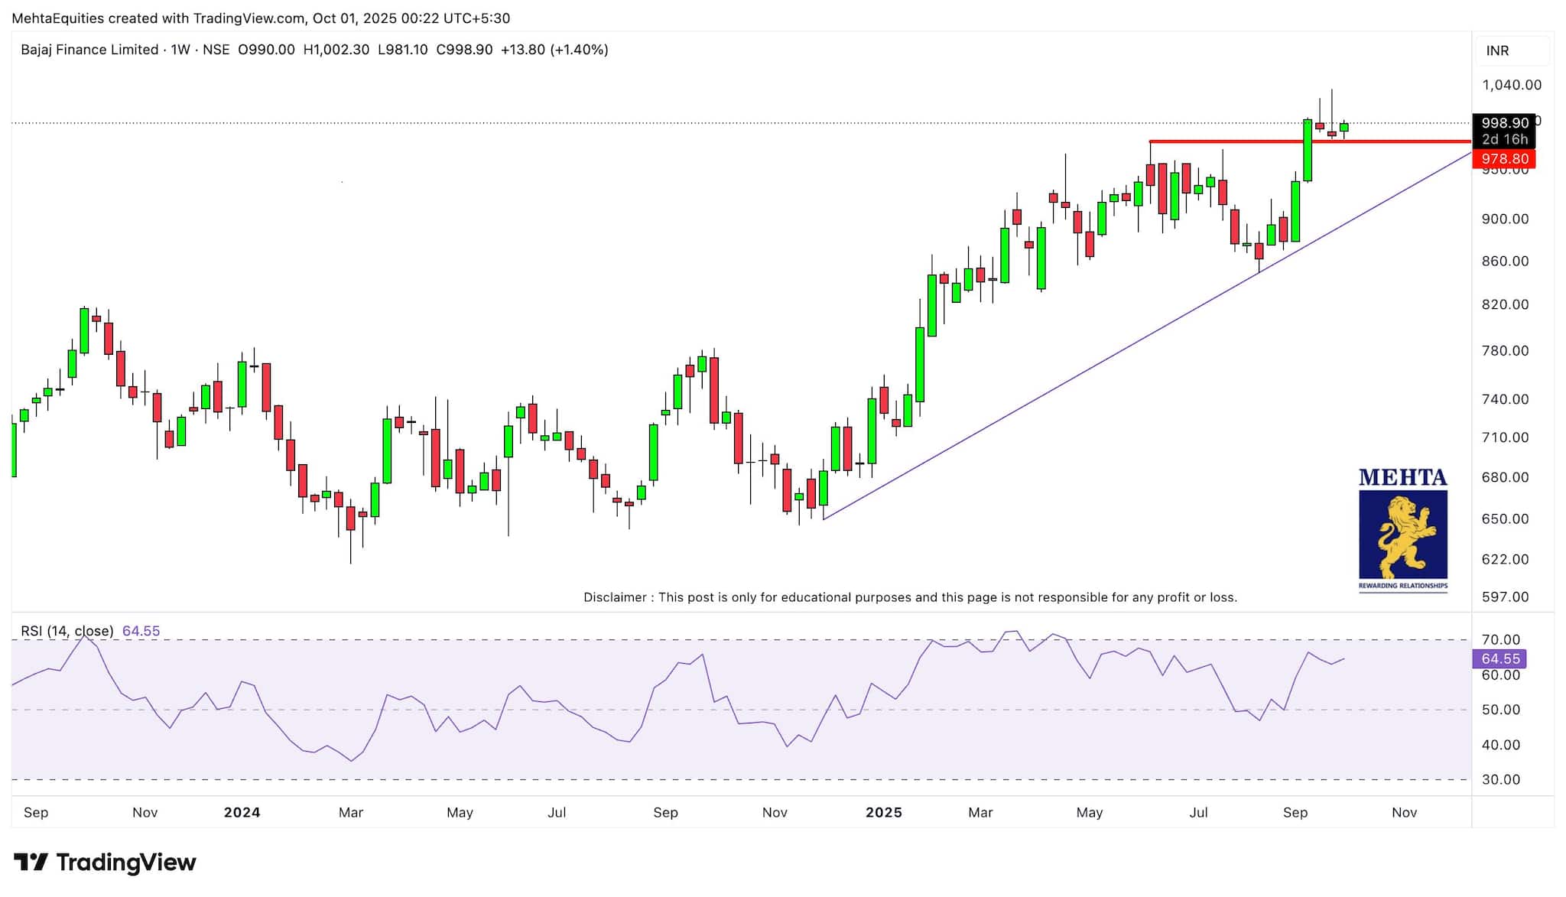Click the red 978.80 price label
The image size is (1566, 897).
[x=1504, y=159]
